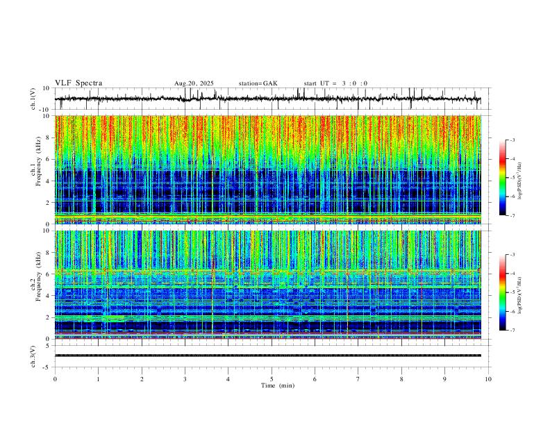
Task: Click the "station=GAK" header label
Action: 258,83
